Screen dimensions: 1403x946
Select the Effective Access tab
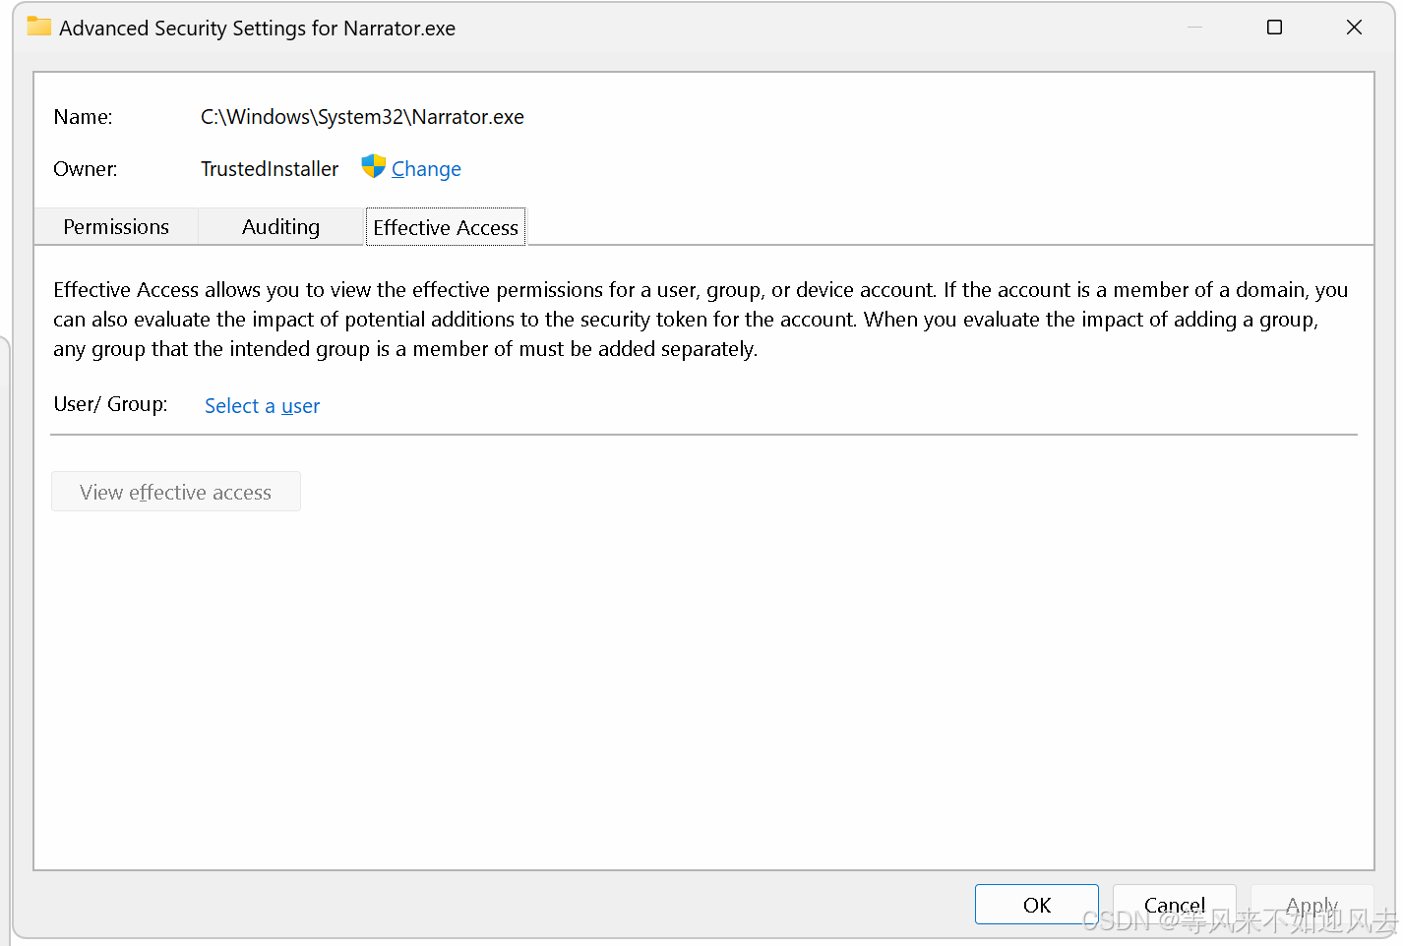tap(446, 227)
